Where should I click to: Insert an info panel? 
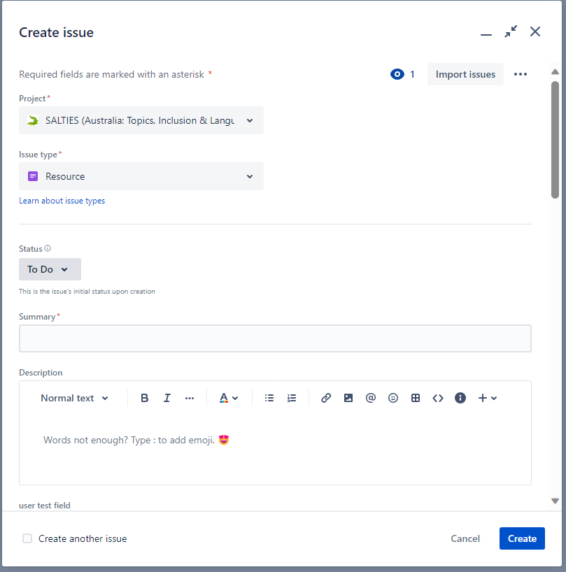tap(460, 398)
